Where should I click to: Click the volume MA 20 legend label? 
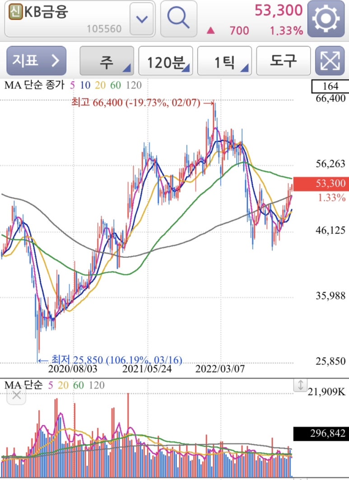tap(63, 385)
